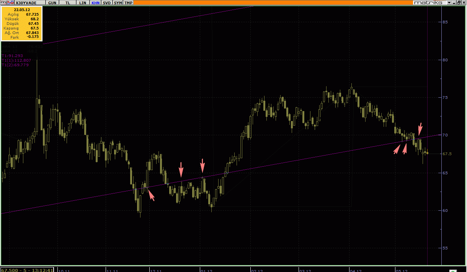Click the 75 price axis label

(445, 97)
